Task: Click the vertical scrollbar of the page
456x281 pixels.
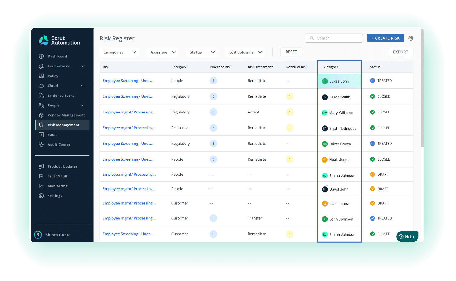Action: (422, 88)
